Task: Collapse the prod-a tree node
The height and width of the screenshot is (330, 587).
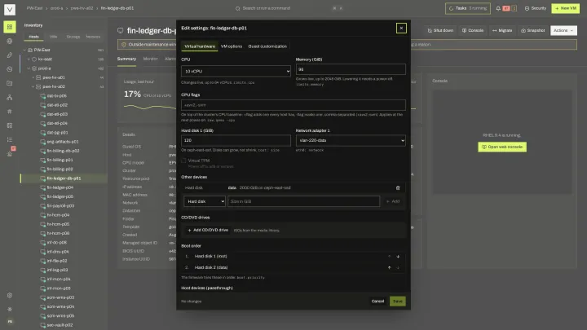Action: 29,68
